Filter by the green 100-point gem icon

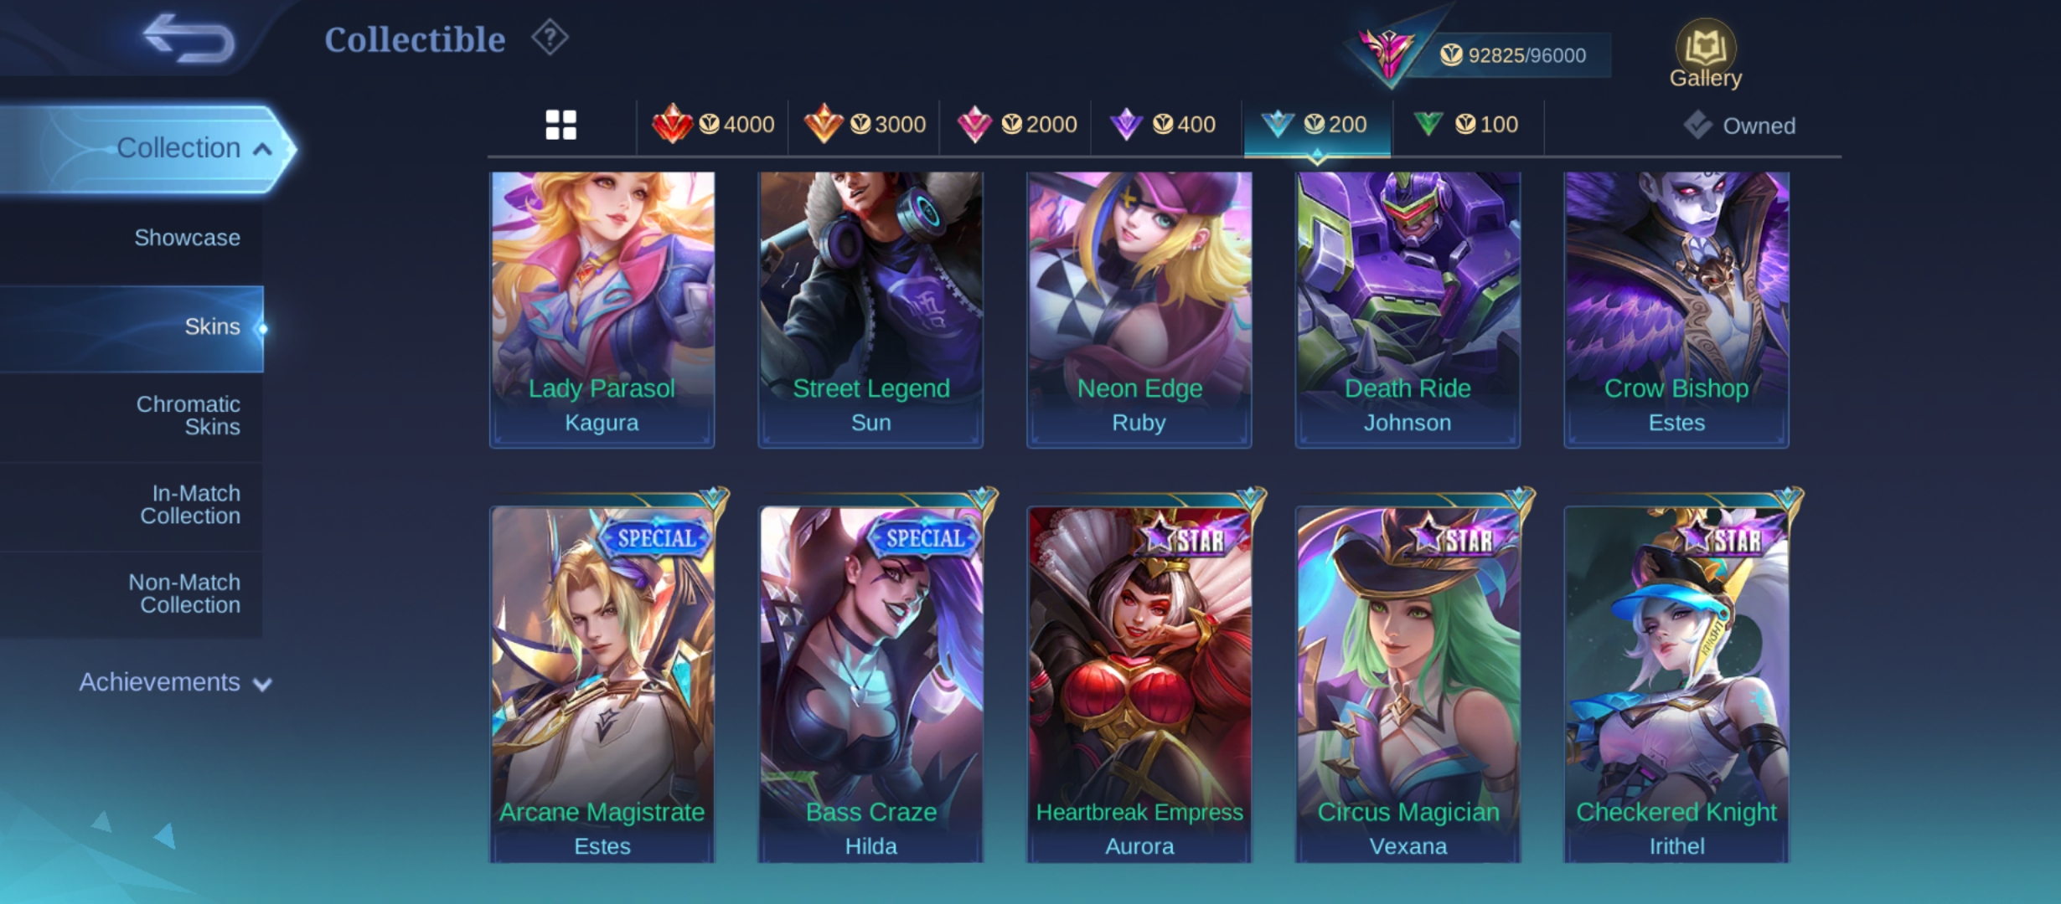1428,124
